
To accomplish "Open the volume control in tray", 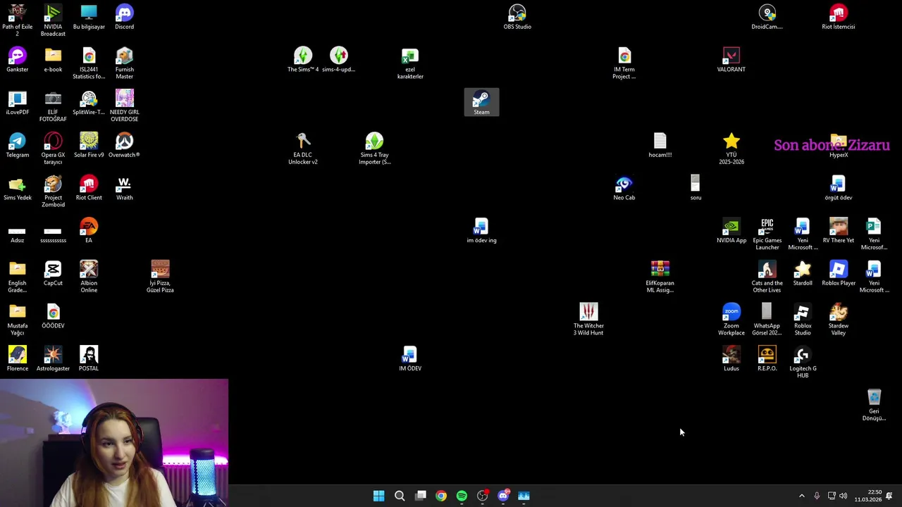I will tap(843, 496).
